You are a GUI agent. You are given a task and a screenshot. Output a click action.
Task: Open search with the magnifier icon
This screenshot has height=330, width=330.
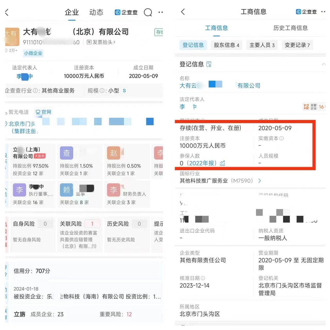[x=148, y=12]
